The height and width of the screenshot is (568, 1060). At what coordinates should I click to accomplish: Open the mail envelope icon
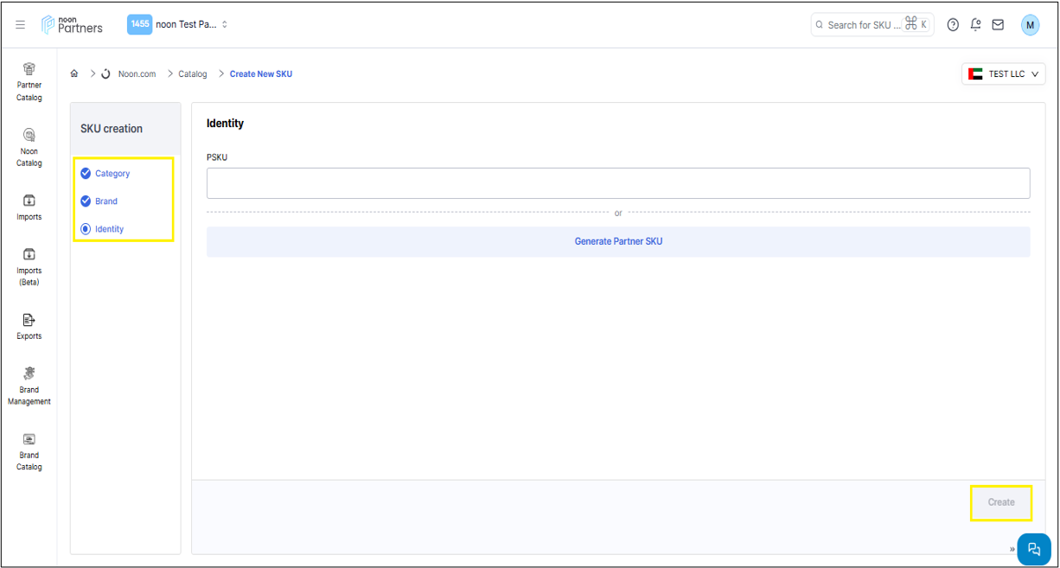tap(998, 25)
